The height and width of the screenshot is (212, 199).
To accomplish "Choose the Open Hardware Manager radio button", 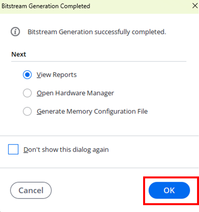I will [27, 93].
